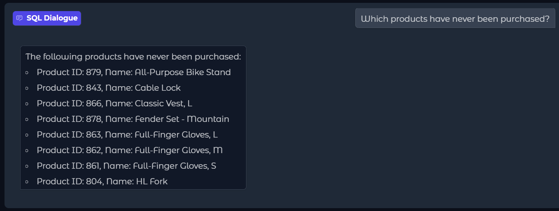The height and width of the screenshot is (211, 559).
Task: Choose the Fender Set - Mountain entry
Action: 133,119
